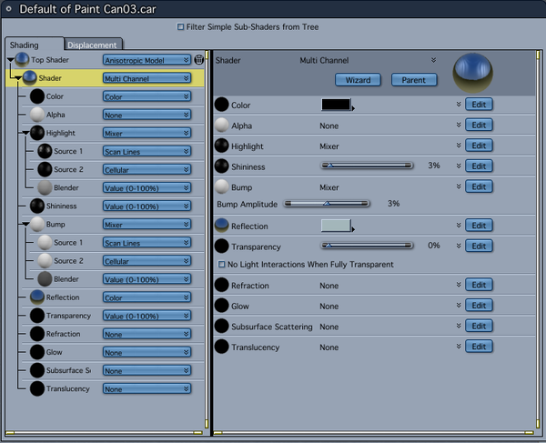This screenshot has width=546, height=443.
Task: Click the Reflection sphere icon in right panel
Action: 221,226
